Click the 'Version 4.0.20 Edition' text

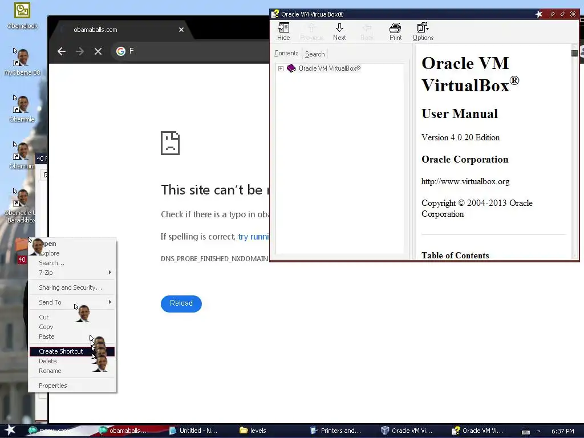[x=460, y=137]
